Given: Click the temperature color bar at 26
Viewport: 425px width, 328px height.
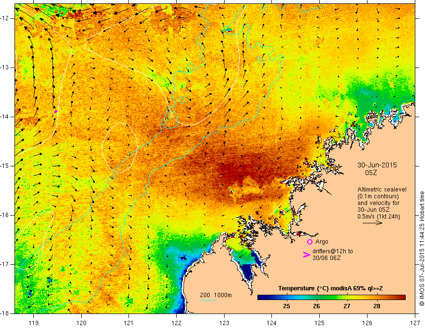Looking at the screenshot, I should [317, 298].
